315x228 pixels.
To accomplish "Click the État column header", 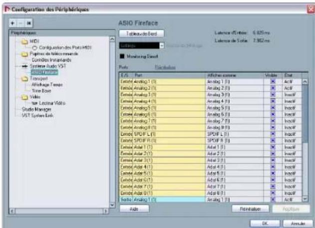I will pos(292,75).
